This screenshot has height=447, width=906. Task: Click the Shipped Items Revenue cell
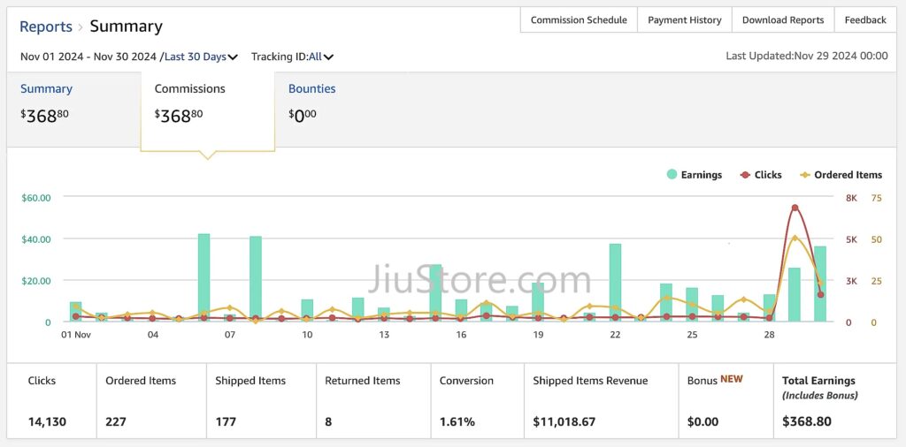(x=601, y=400)
